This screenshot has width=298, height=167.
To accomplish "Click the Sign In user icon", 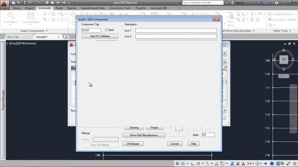I will coord(232,3).
